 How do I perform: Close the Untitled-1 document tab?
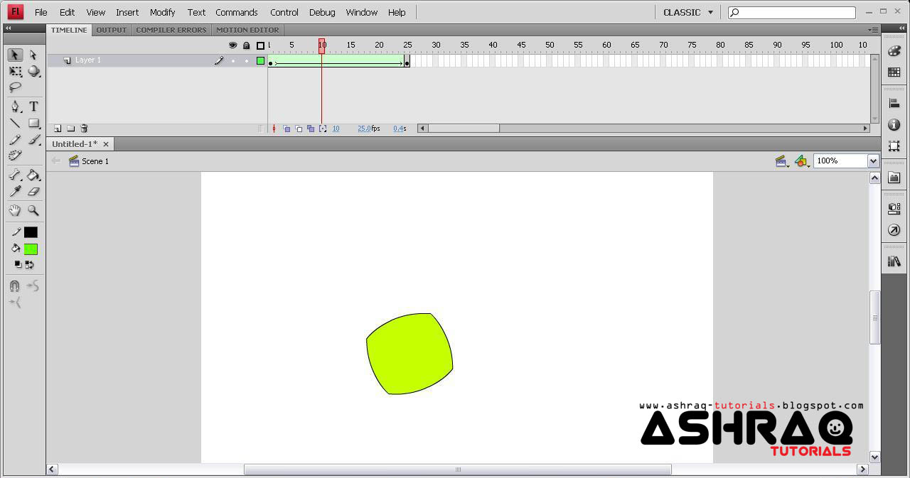106,144
